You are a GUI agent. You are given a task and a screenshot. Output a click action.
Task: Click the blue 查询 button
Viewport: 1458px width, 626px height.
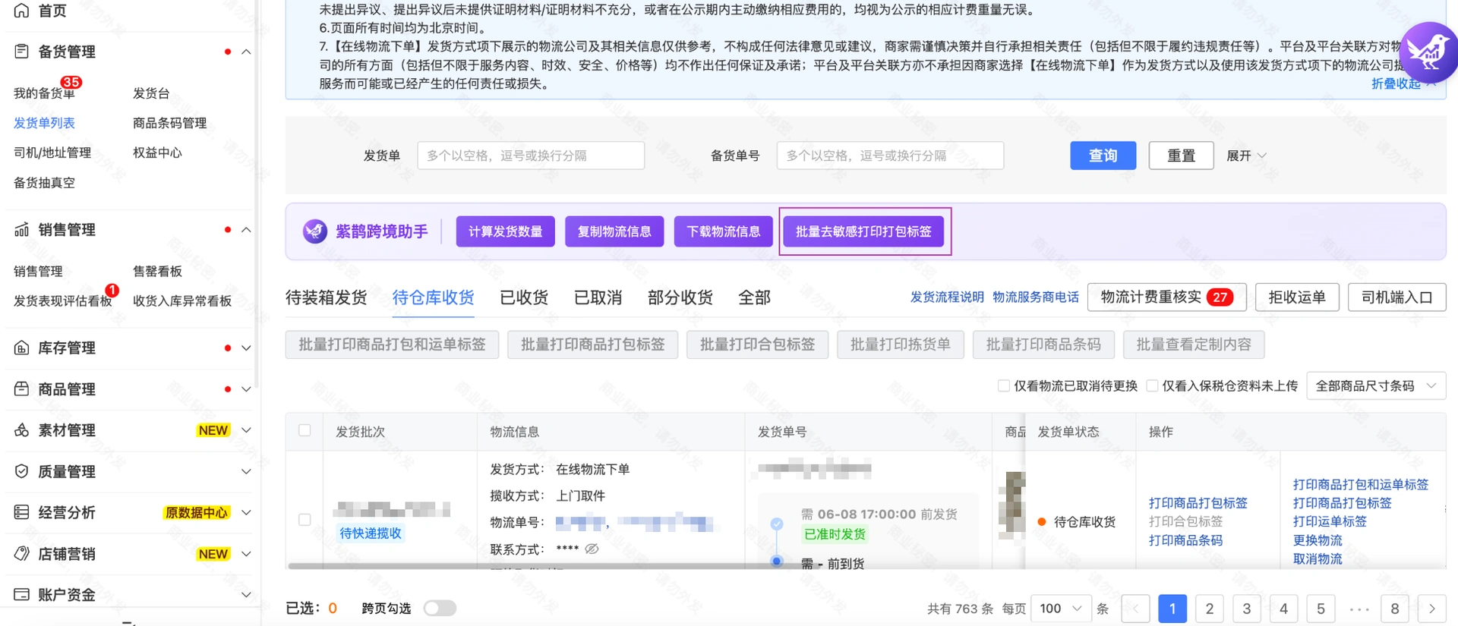pos(1103,156)
